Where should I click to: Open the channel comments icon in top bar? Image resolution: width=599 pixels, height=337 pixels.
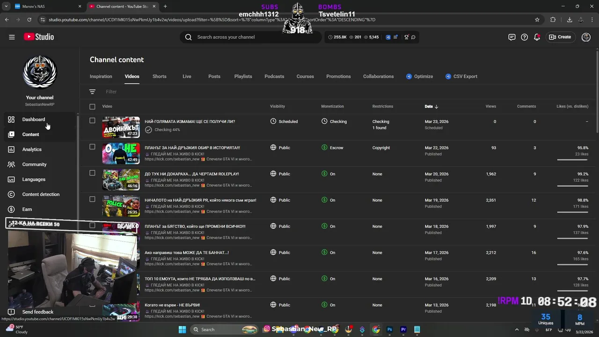point(512,37)
